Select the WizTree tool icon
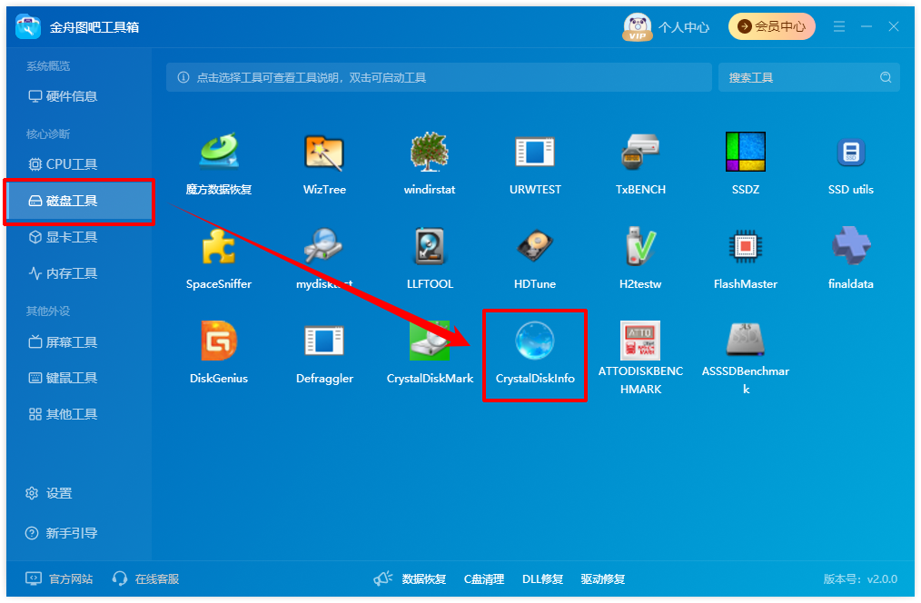The image size is (921, 603). pos(324,152)
